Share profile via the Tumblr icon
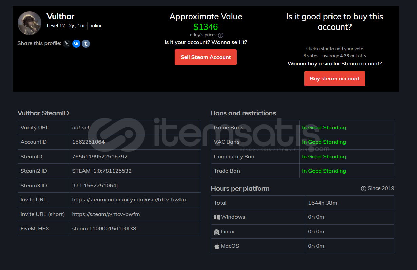417x270 pixels. (x=86, y=44)
